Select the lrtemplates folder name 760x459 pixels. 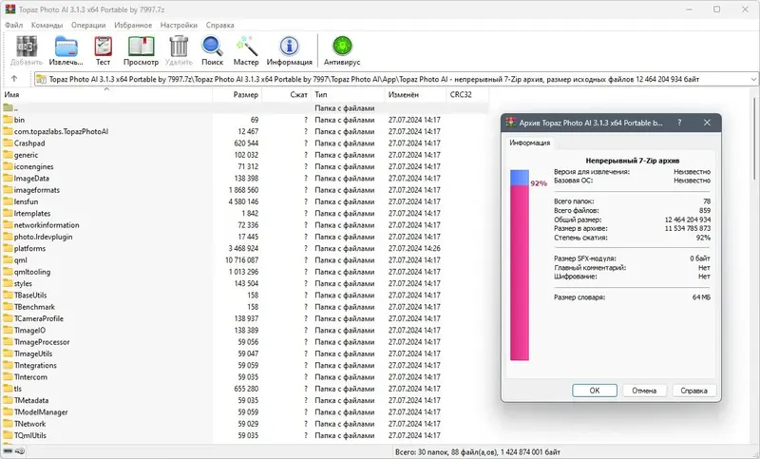coord(32,213)
